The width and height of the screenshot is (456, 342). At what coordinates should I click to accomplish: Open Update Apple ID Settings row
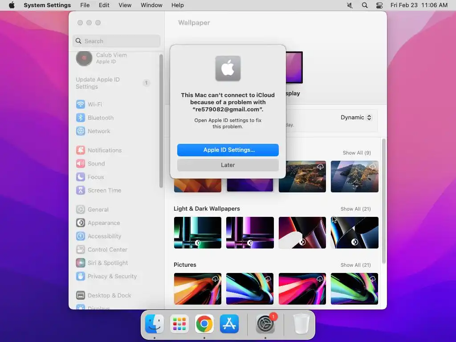pyautogui.click(x=114, y=83)
